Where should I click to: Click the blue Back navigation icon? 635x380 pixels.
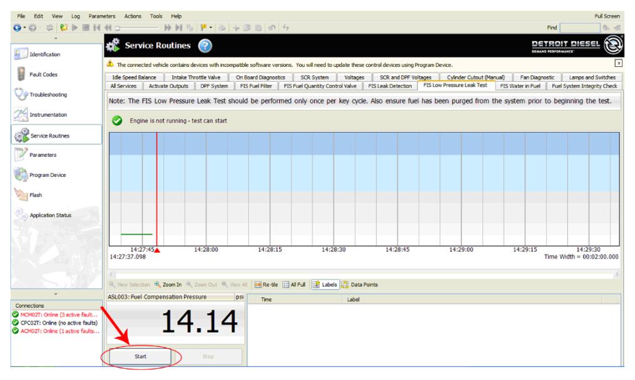click(17, 27)
